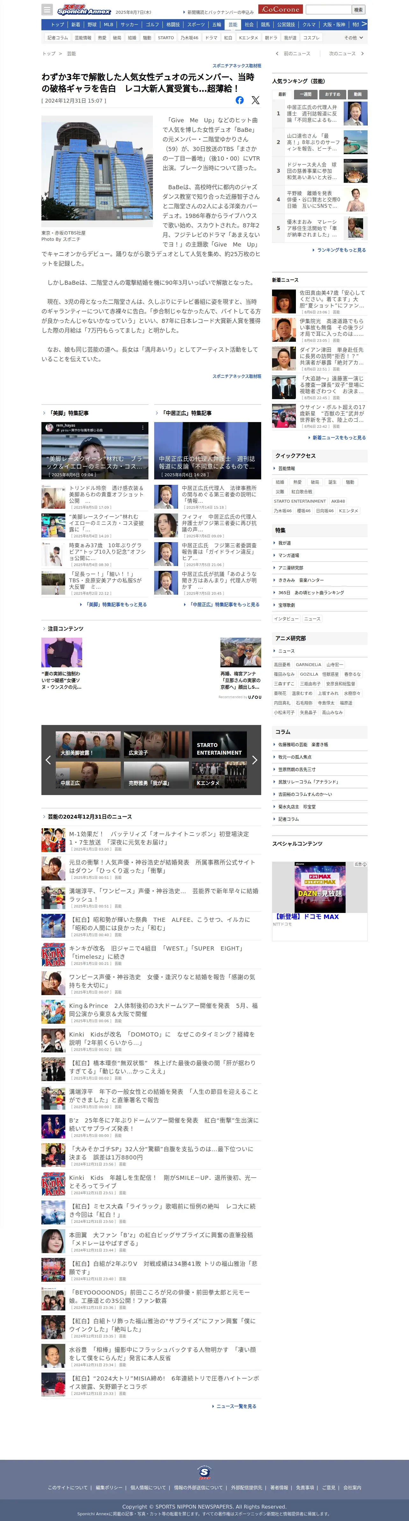Open the hamburger menu icon
This screenshot has width=409, height=1521.
[47, 10]
